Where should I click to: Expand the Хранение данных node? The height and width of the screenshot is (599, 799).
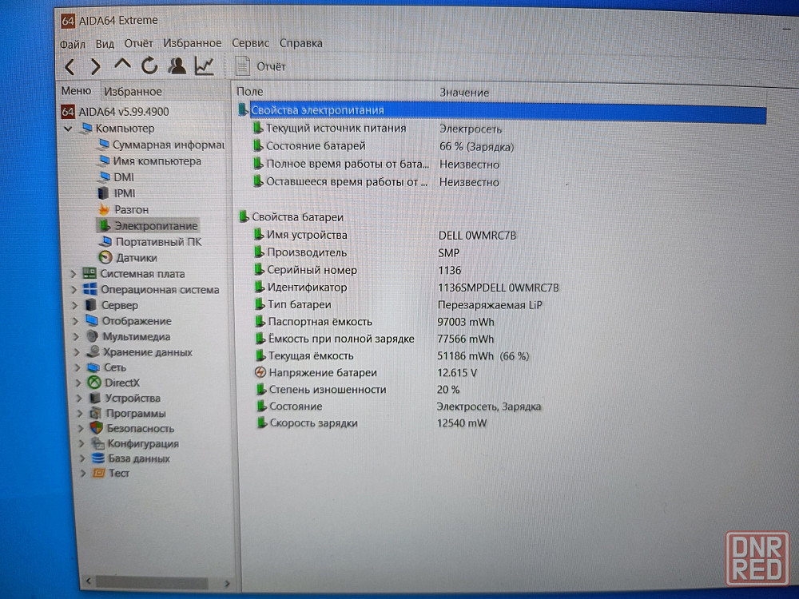point(78,352)
